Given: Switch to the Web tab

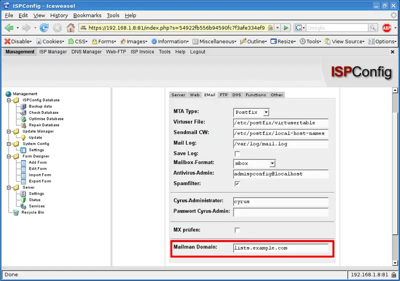Looking at the screenshot, I should (194, 95).
